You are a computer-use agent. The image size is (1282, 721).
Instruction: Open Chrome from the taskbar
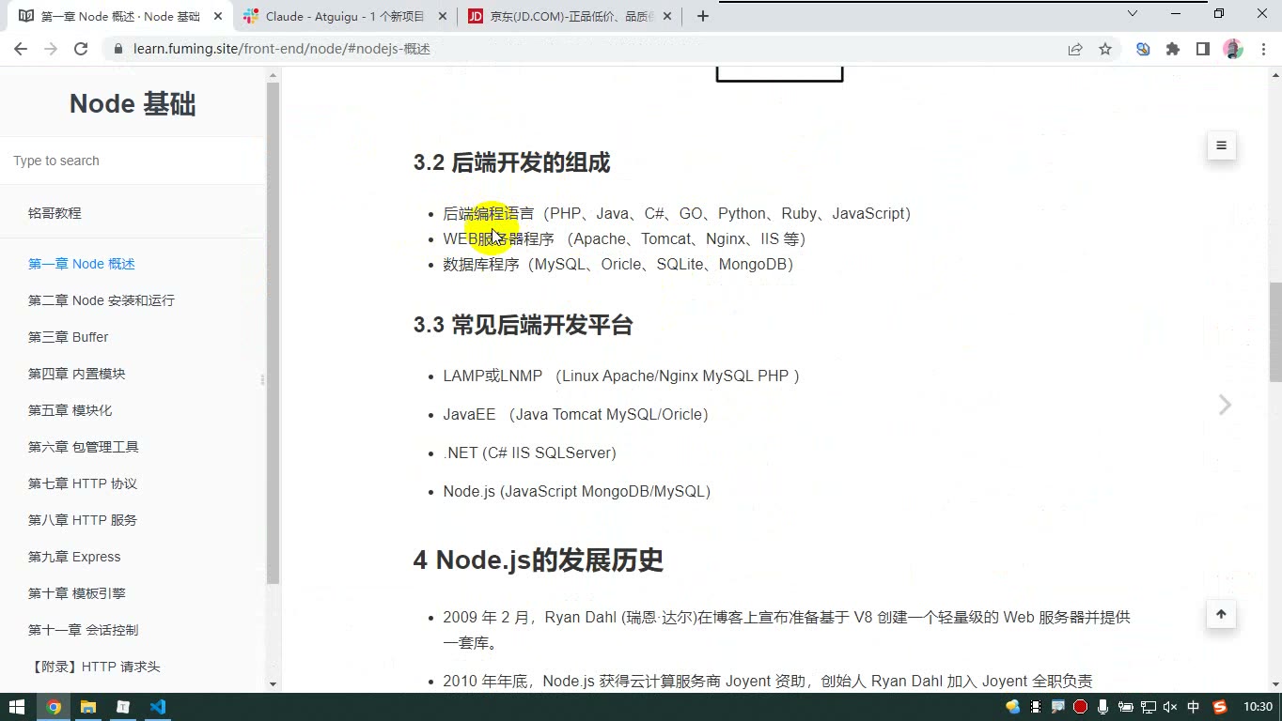tap(54, 707)
